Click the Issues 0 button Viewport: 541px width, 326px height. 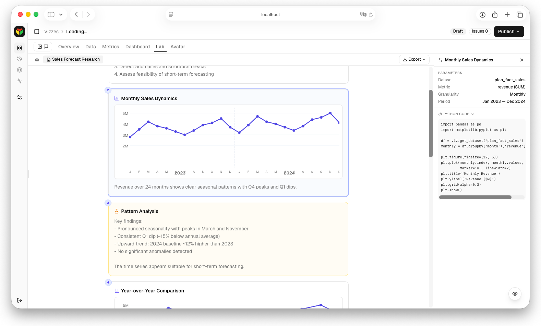pyautogui.click(x=480, y=31)
